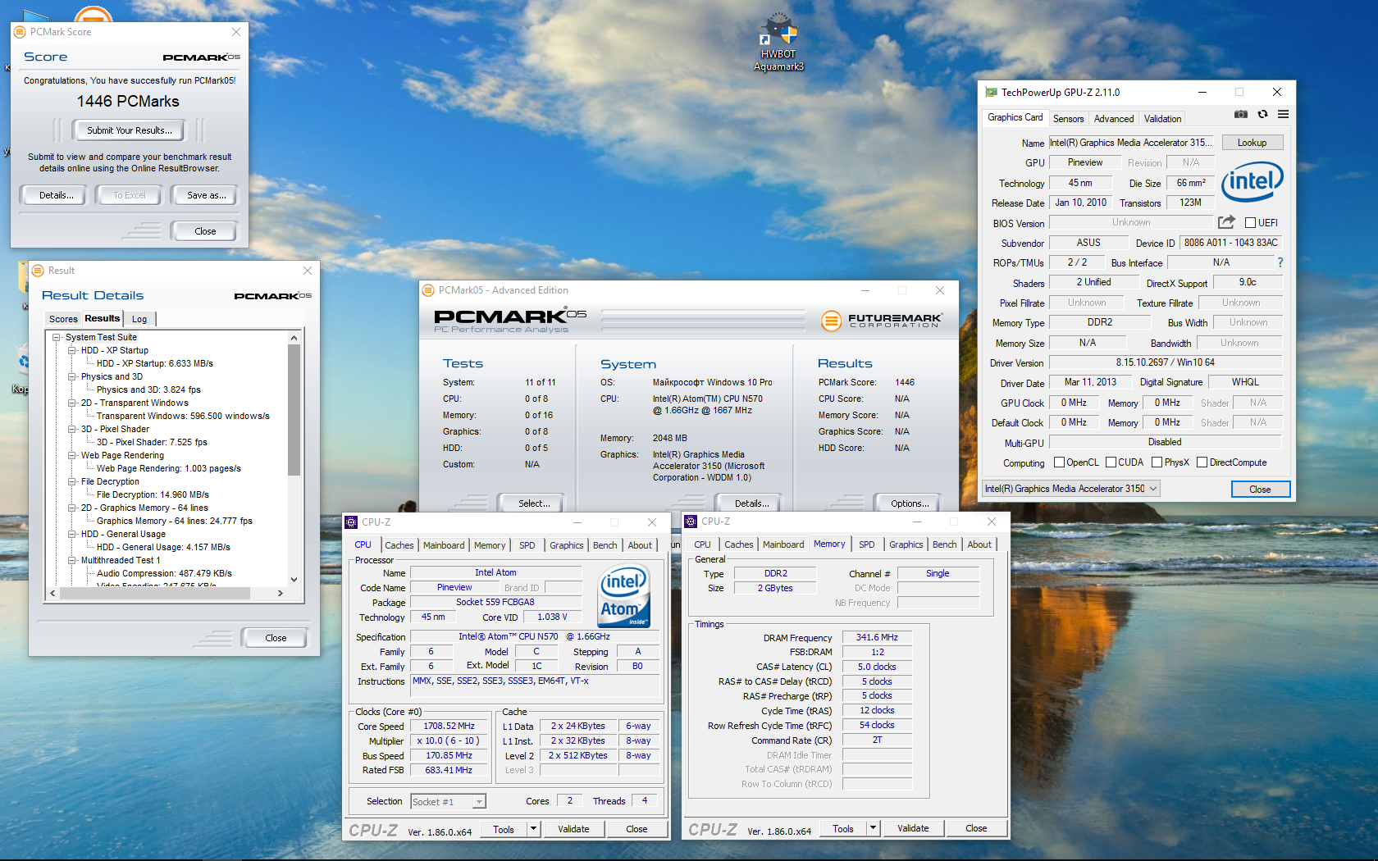Click the BIOS export share icon in GPU-Z
The height and width of the screenshot is (861, 1378).
tap(1226, 222)
